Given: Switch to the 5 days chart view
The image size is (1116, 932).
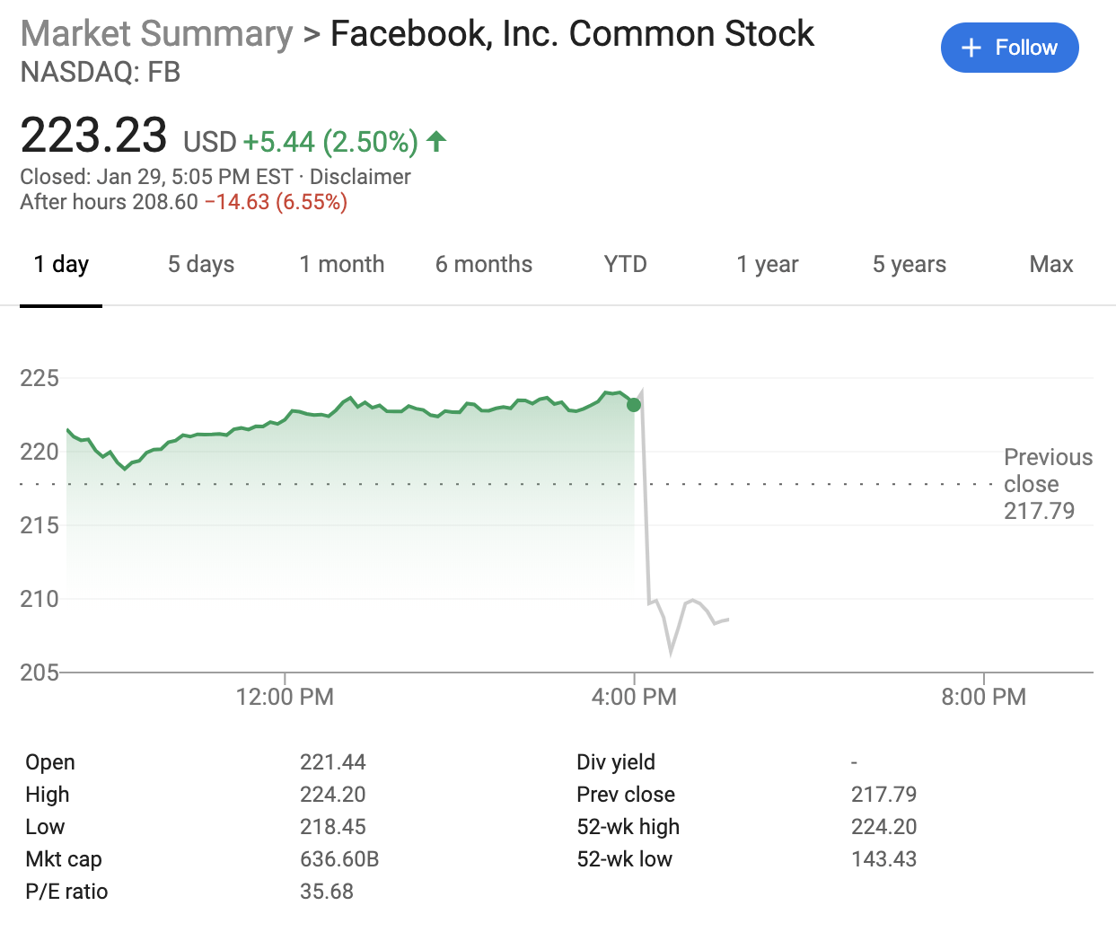Looking at the screenshot, I should point(200,264).
